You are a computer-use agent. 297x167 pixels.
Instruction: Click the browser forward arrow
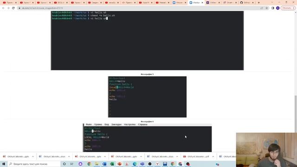click(x=8, y=8)
